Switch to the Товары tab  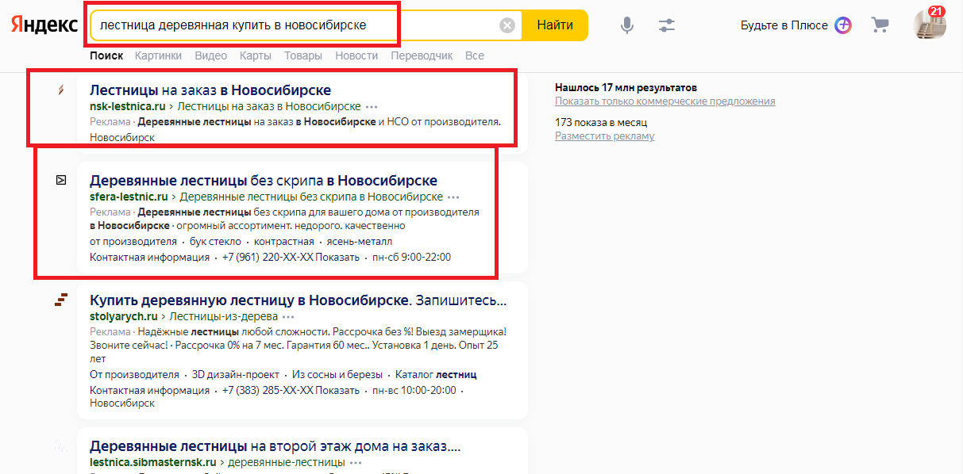[303, 55]
